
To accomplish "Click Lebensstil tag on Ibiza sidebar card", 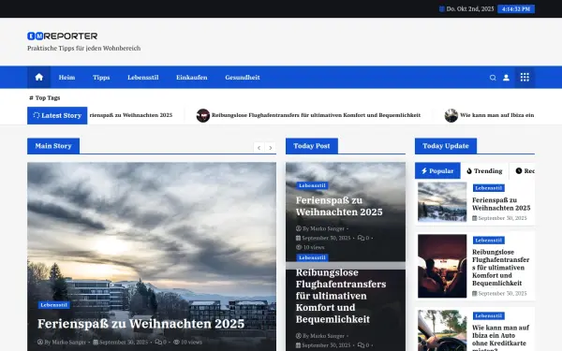I will tap(489, 316).
